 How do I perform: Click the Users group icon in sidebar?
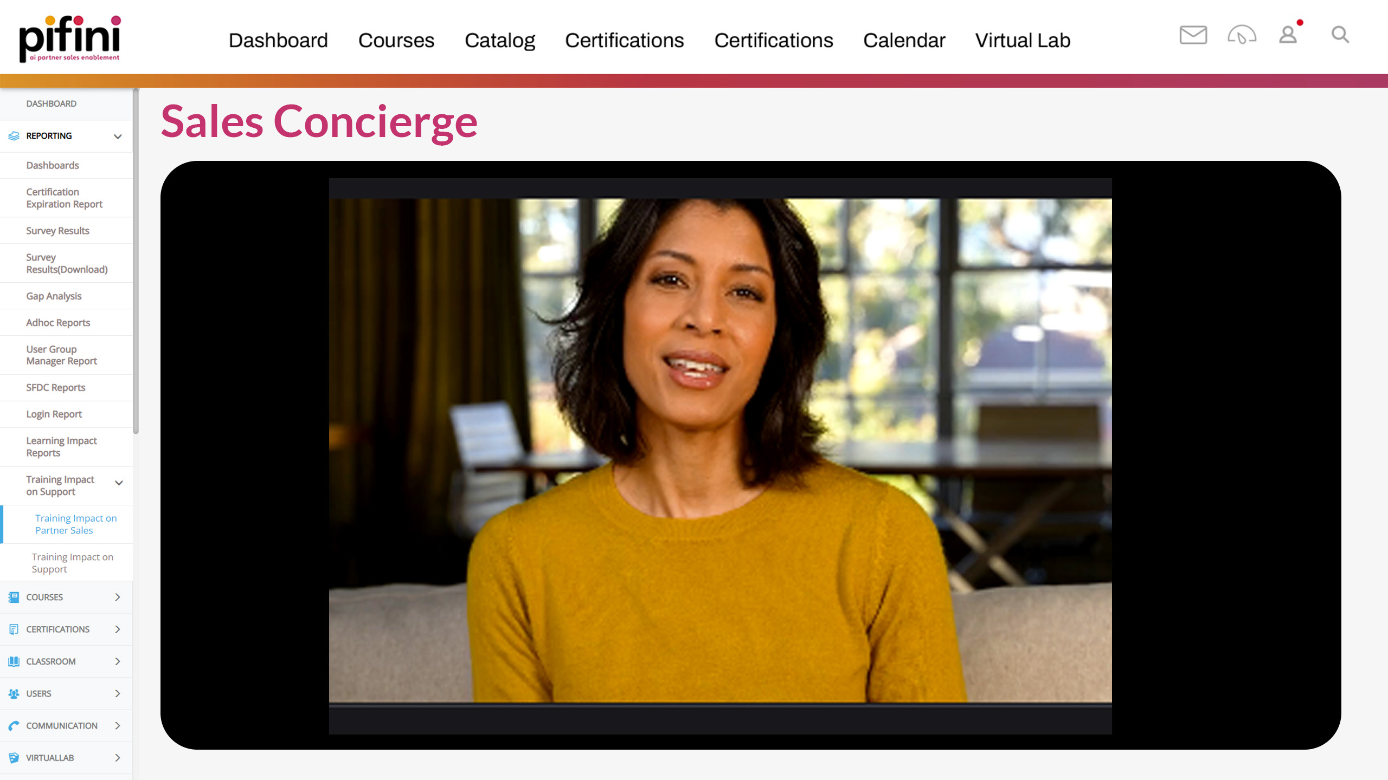pyautogui.click(x=14, y=693)
